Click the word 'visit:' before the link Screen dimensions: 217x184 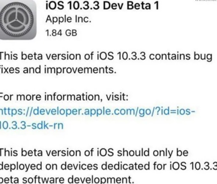click(x=117, y=97)
